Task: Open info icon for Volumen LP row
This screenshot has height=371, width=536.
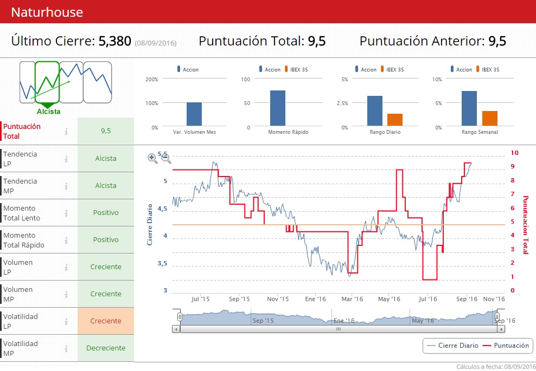Action: [x=66, y=267]
